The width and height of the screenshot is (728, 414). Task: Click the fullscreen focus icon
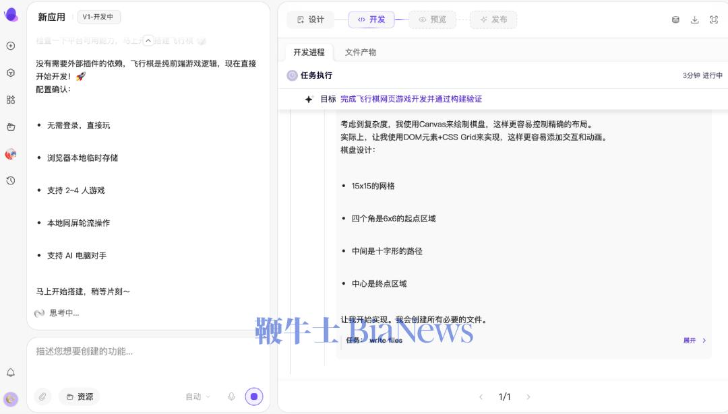pyautogui.click(x=714, y=20)
